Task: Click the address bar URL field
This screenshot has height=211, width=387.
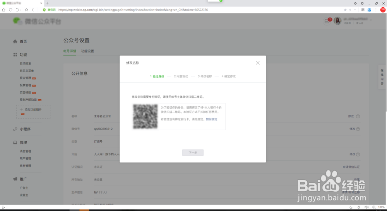Action: click(133, 10)
